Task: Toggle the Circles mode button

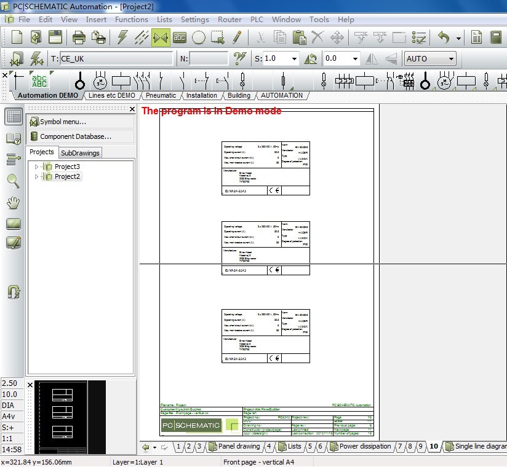Action: [x=198, y=37]
